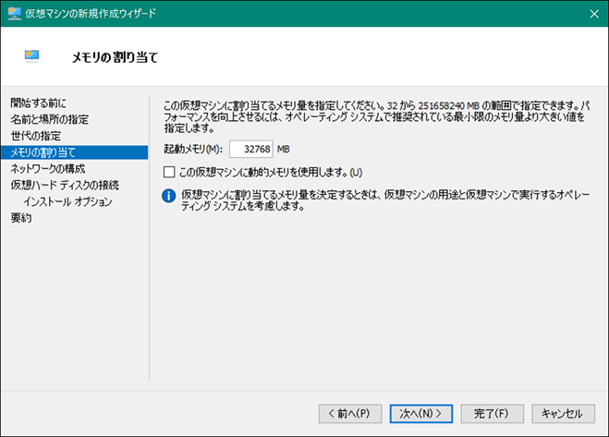Click the wizard icon in title bar

point(14,13)
